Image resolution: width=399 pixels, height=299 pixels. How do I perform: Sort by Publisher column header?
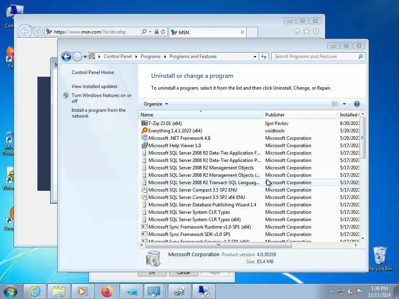[300, 115]
